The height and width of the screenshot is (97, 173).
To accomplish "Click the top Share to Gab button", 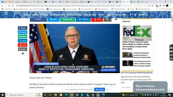I will tap(68, 20).
